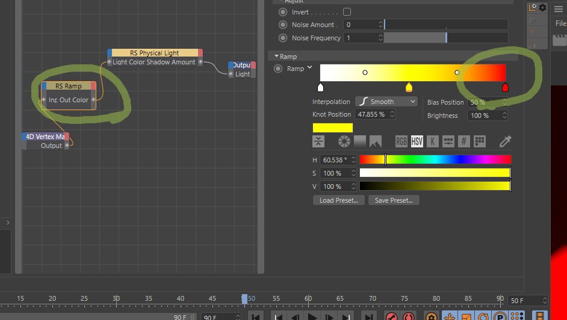Collapse the Ramp section triangle
The image size is (567, 320).
pyautogui.click(x=276, y=57)
